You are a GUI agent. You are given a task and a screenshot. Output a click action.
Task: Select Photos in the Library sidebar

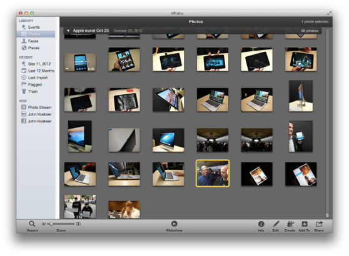[36, 34]
